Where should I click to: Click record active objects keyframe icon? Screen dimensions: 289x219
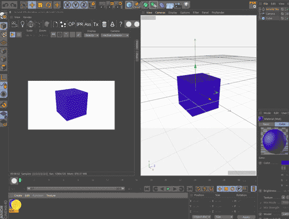pyautogui.click(x=198, y=189)
